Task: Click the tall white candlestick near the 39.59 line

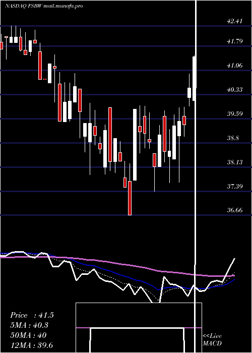Action: [135, 145]
